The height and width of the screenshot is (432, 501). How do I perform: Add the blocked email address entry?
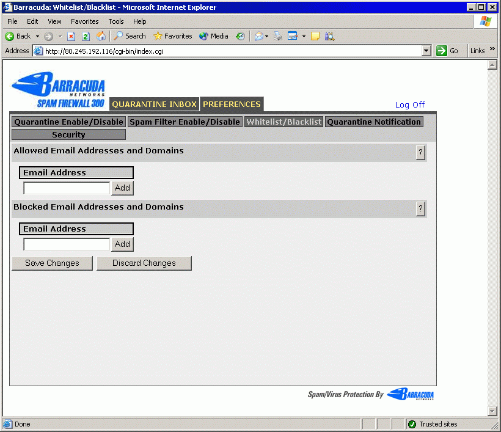pos(122,244)
